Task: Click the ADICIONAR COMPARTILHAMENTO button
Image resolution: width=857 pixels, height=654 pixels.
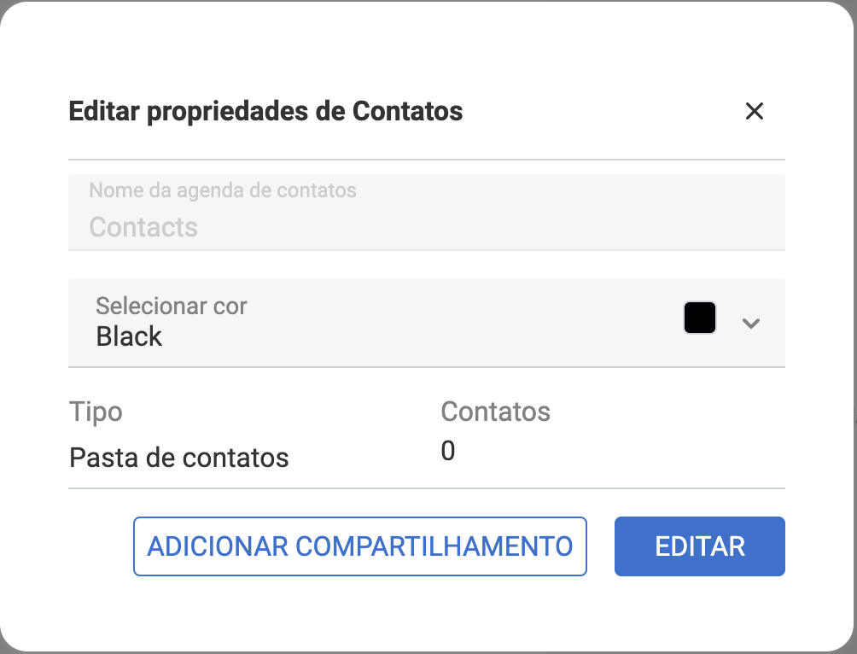Action: 359,546
